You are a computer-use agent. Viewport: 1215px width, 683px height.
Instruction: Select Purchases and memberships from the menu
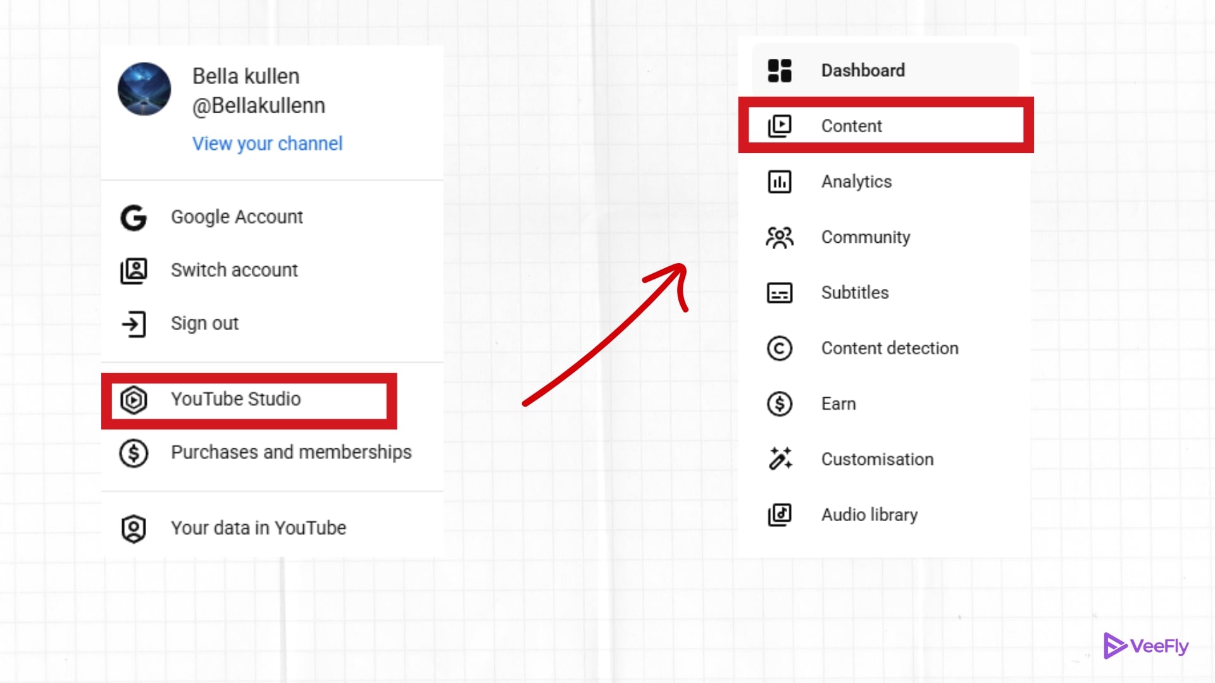click(x=291, y=453)
